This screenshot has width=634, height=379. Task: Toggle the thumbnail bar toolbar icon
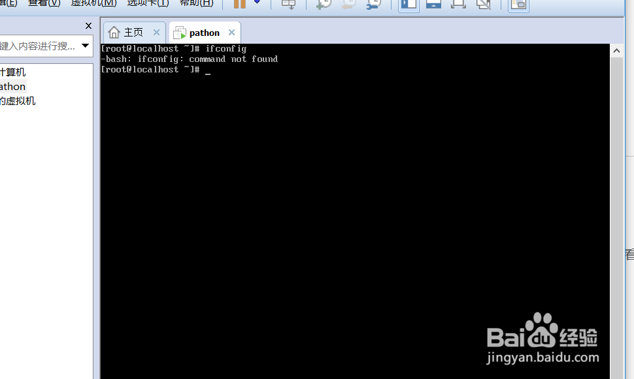pyautogui.click(x=433, y=4)
